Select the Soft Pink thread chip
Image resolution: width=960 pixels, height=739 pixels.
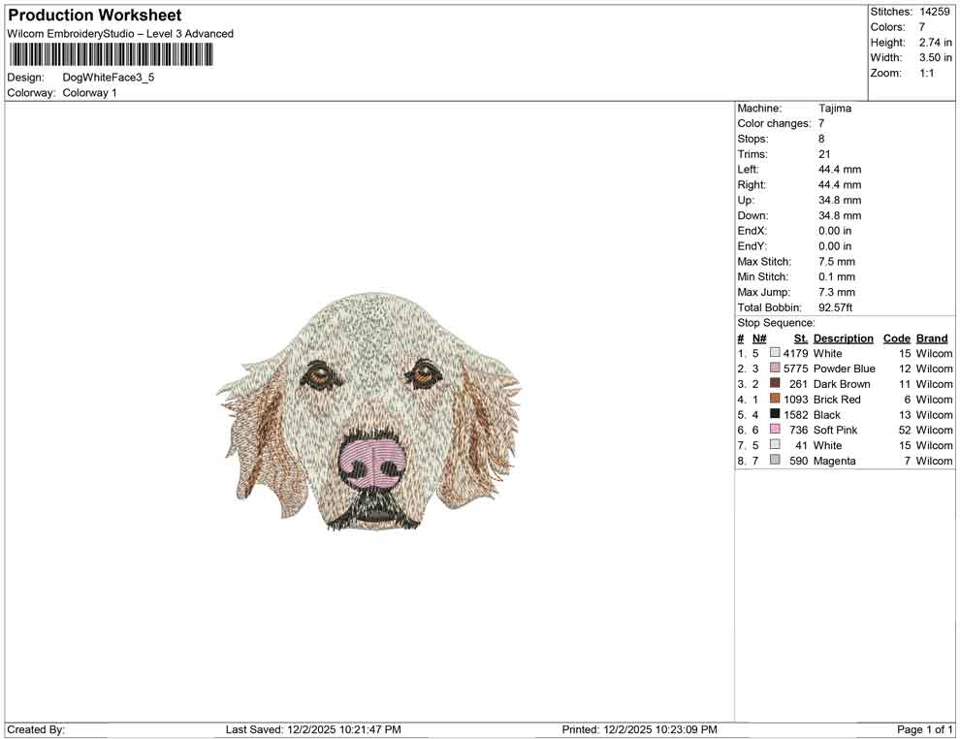(x=774, y=430)
